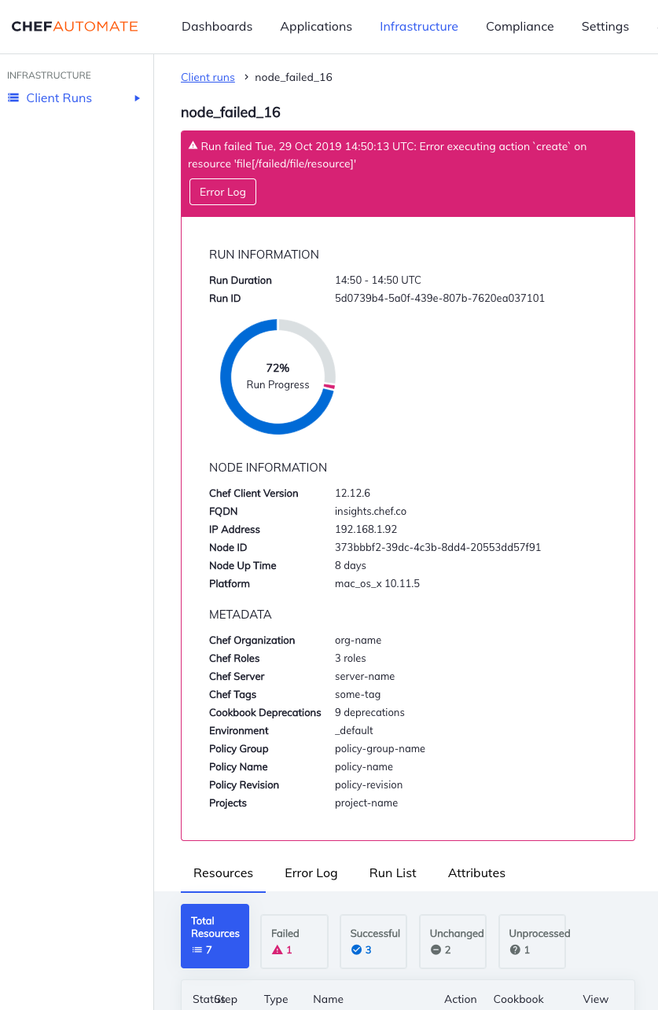
Task: Click the warning icon in the run failed banner
Action: (193, 145)
